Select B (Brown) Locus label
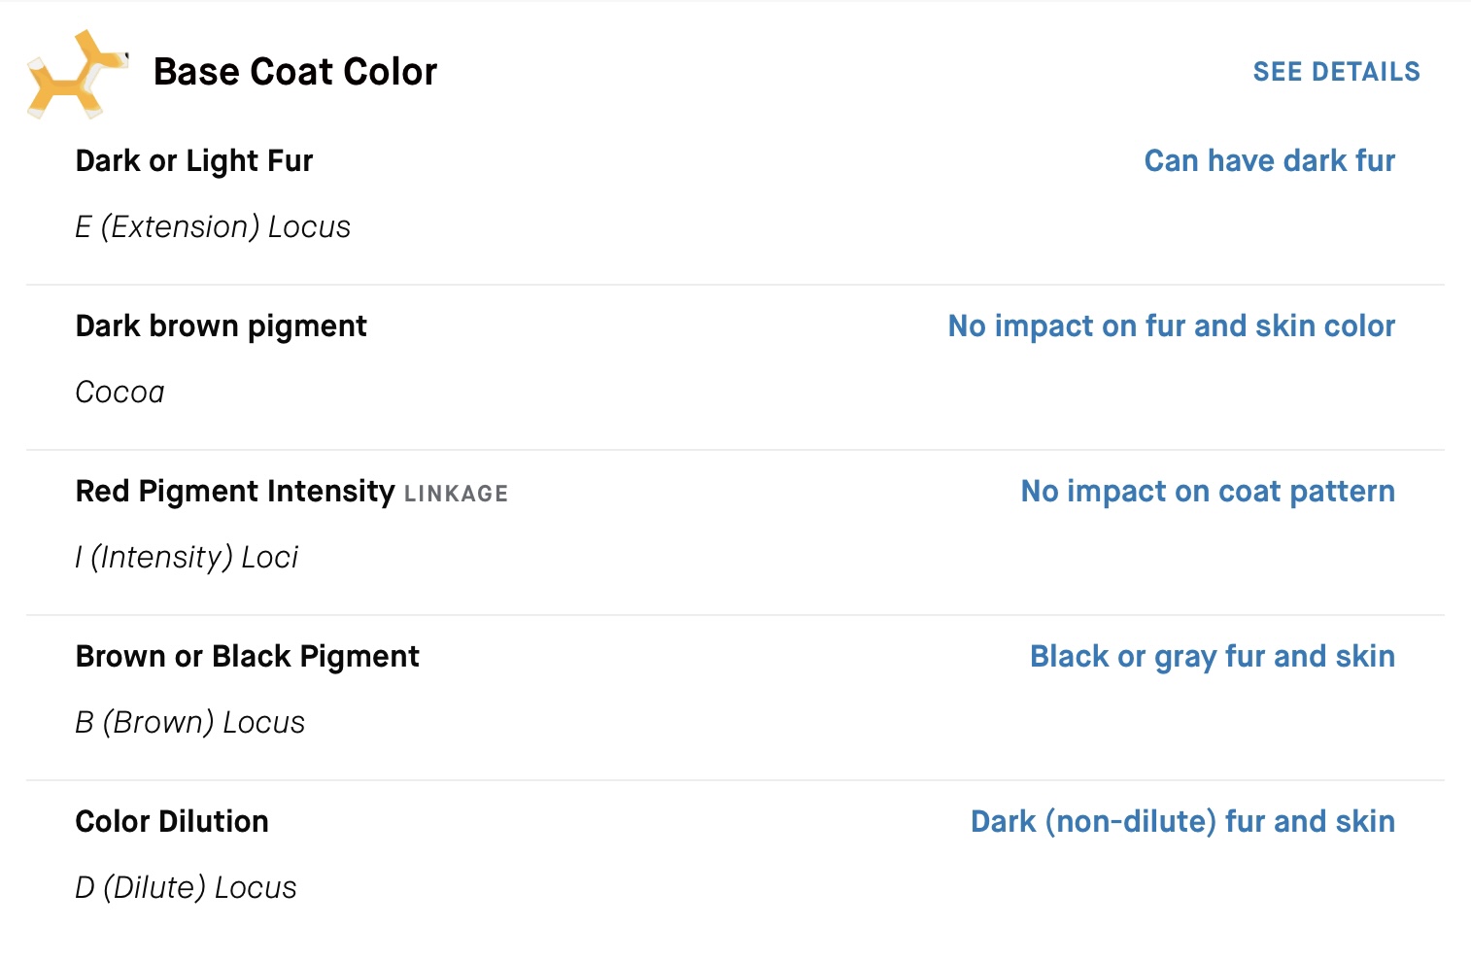This screenshot has height=961, width=1471. coord(189,722)
